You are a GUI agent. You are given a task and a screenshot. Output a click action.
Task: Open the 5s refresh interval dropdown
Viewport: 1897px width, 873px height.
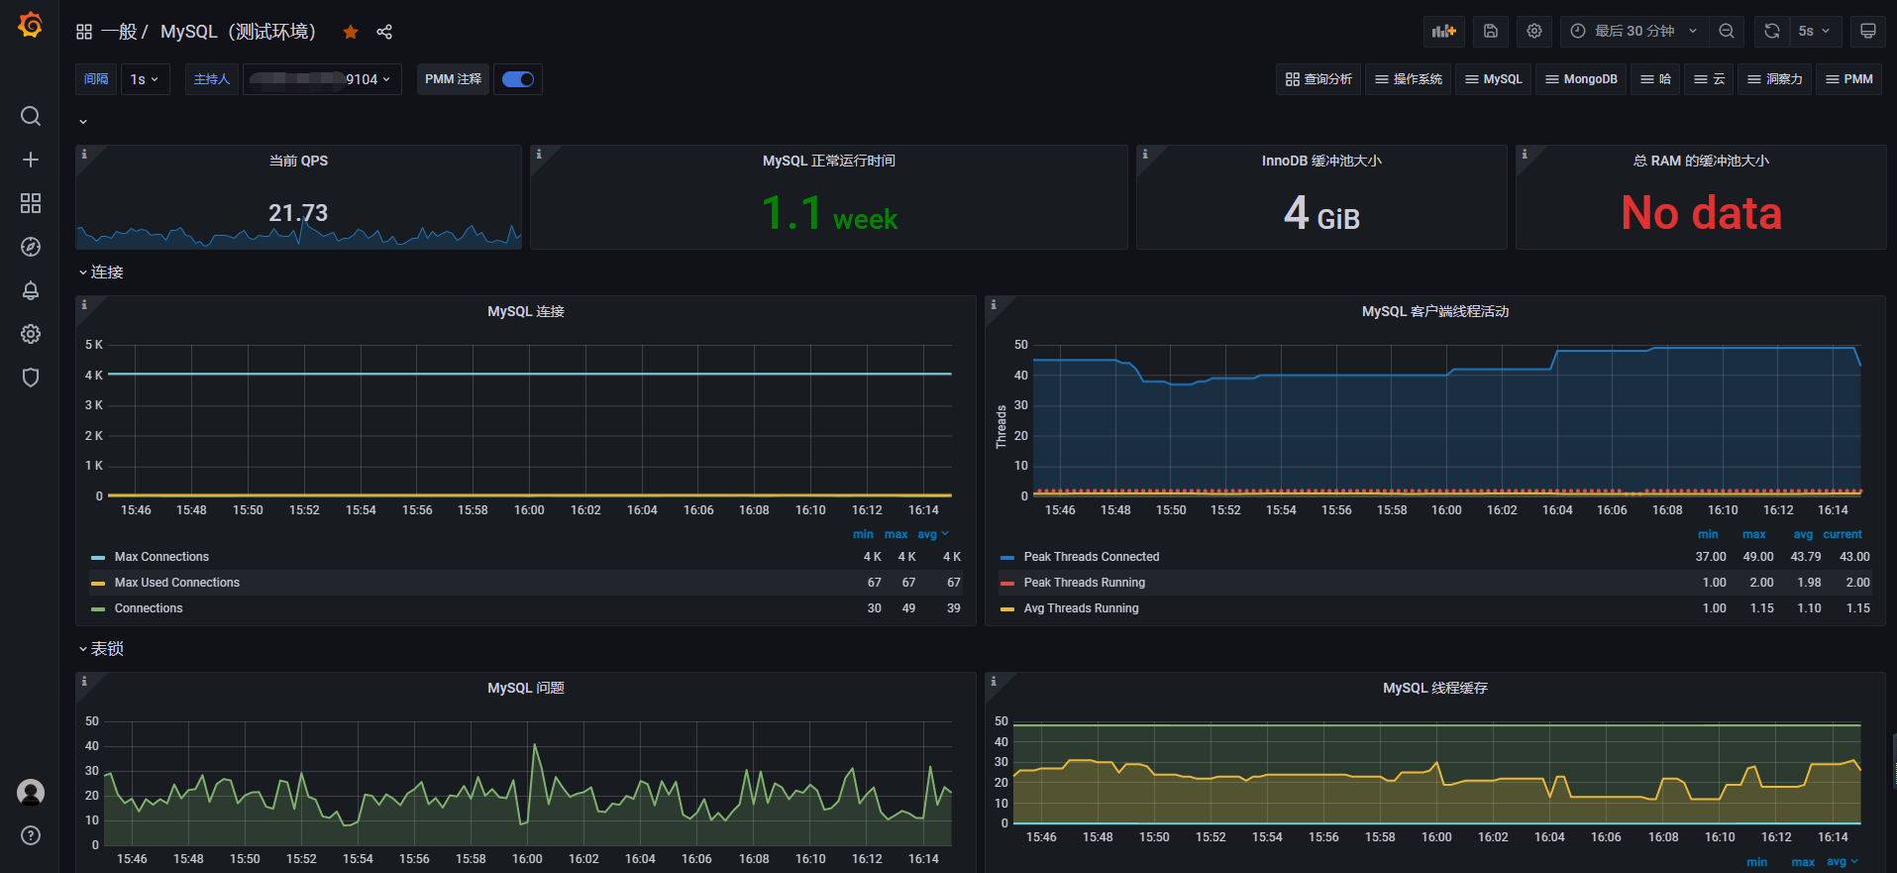click(1815, 31)
